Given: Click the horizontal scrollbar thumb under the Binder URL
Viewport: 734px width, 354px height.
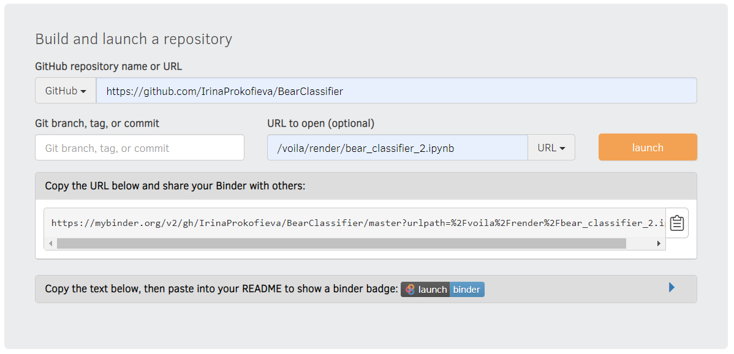Looking at the screenshot, I should (x=341, y=244).
